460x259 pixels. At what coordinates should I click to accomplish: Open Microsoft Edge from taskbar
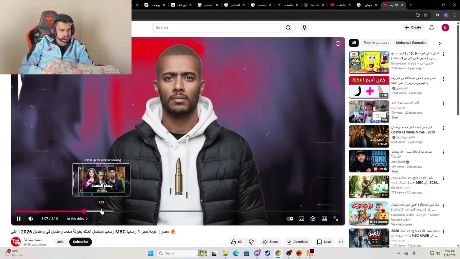(236, 253)
